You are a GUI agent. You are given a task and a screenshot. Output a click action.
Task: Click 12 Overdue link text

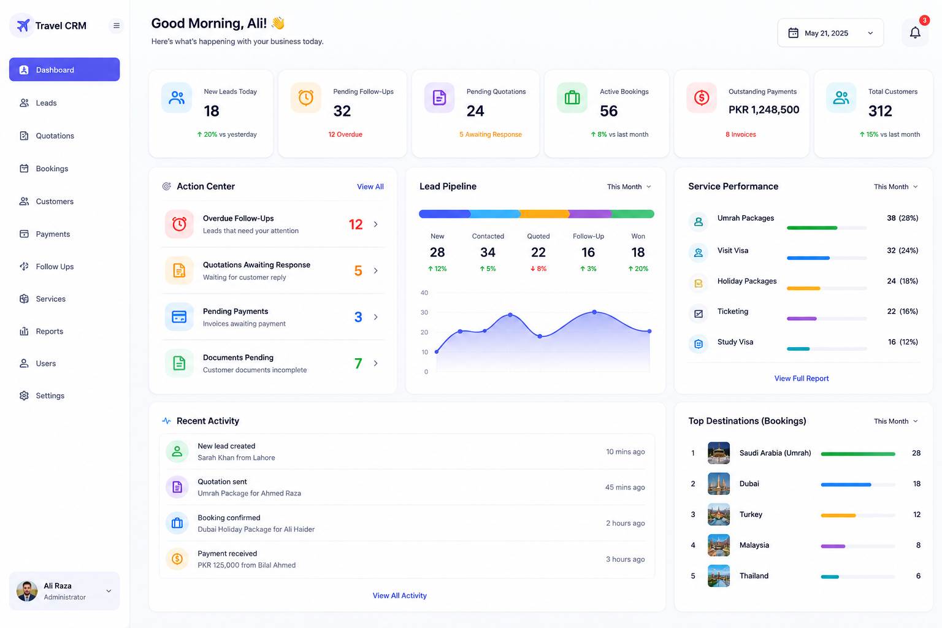click(x=345, y=134)
